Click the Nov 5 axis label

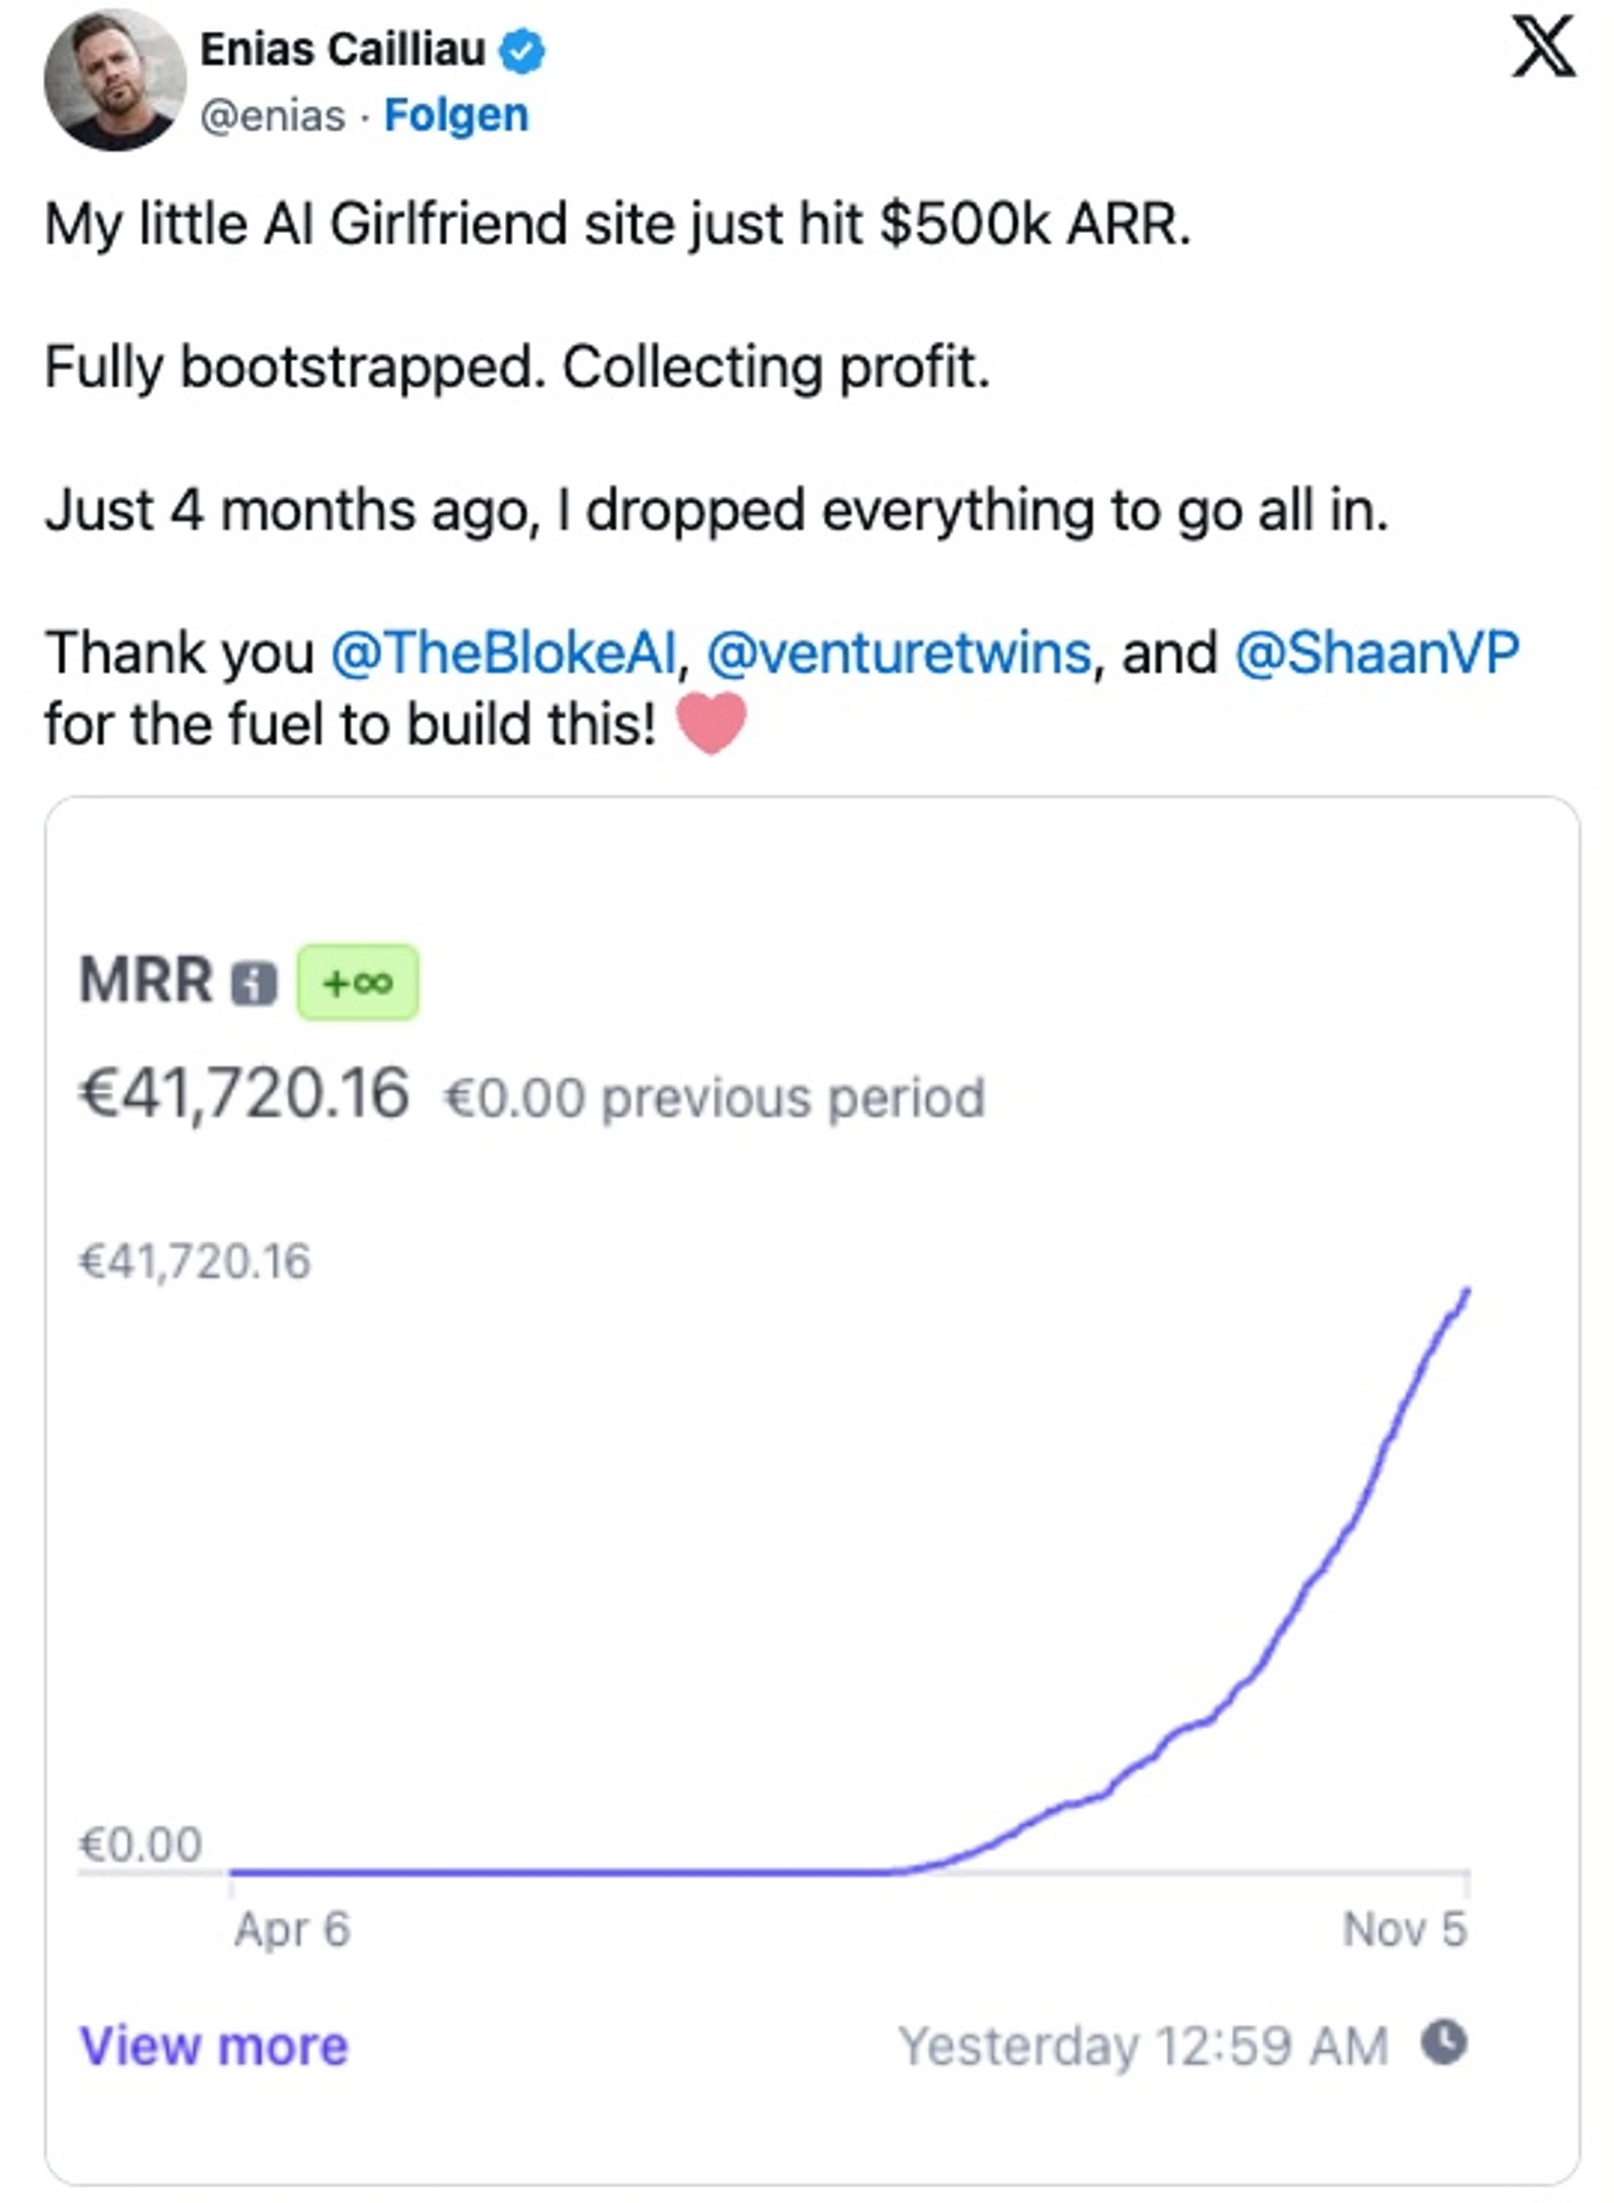coord(1404,1929)
